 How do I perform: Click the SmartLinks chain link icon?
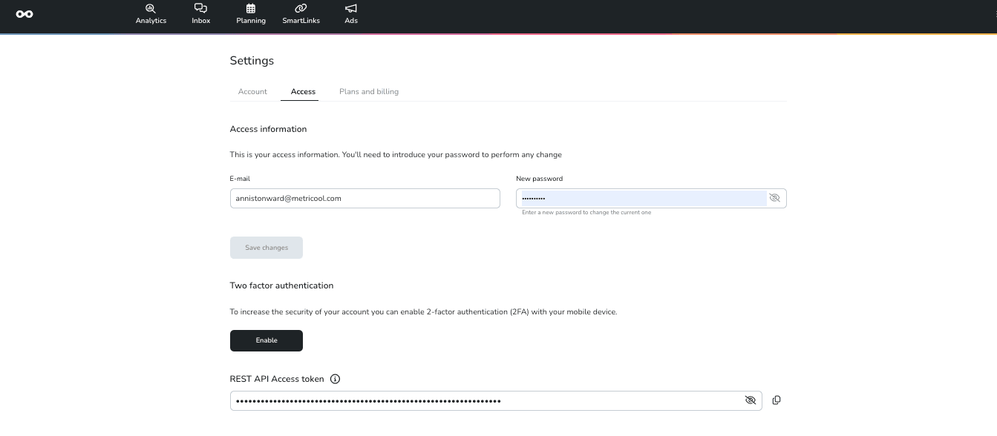coord(301,8)
